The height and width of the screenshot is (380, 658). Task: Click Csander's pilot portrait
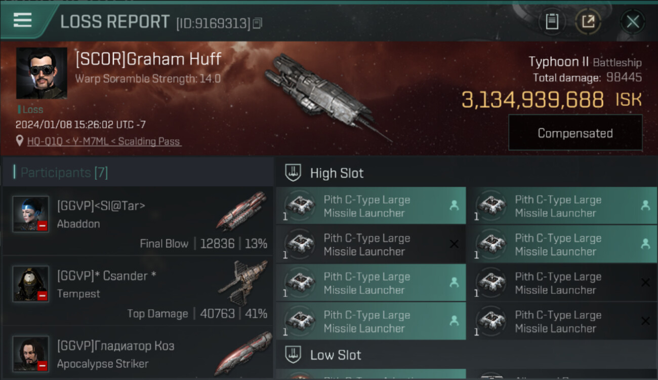click(31, 283)
